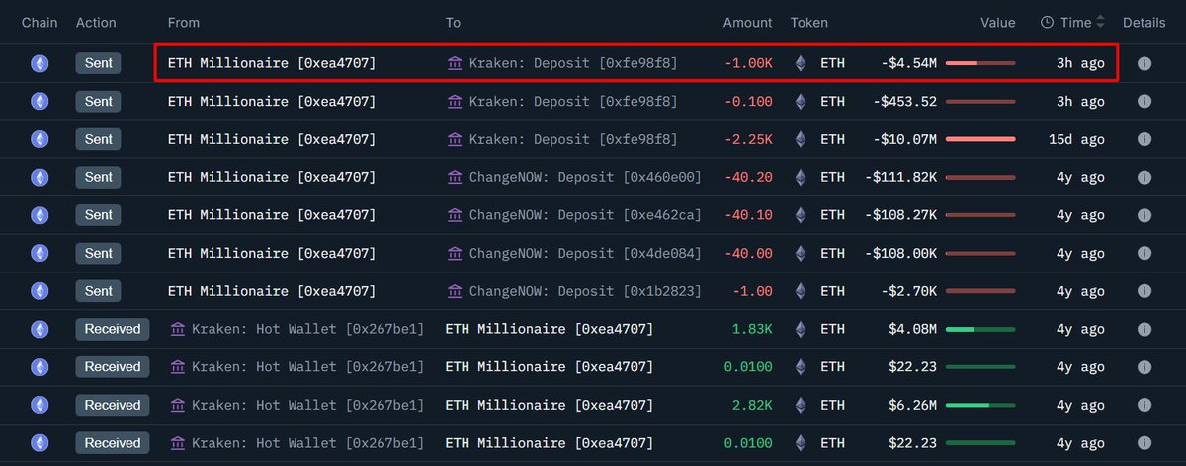Open details info icon for the -$10.07M transaction
Viewport: 1186px width, 466px height.
pos(1144,139)
